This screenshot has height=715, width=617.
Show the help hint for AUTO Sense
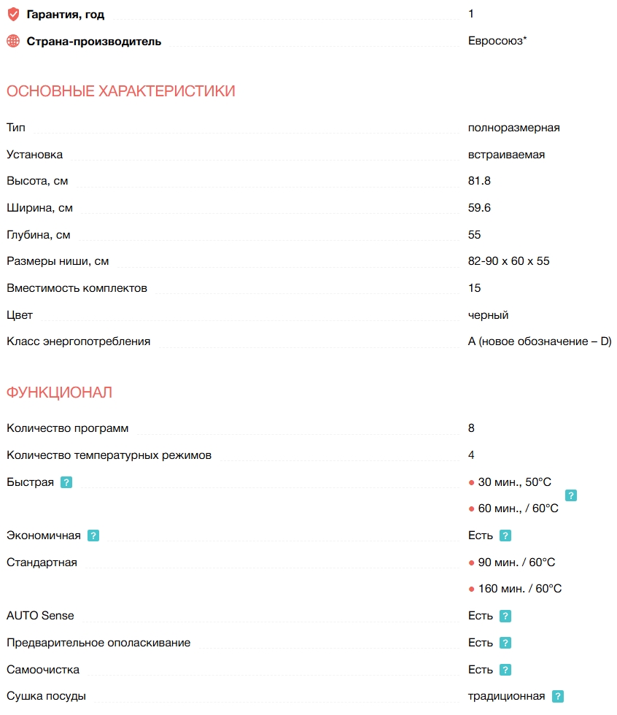[x=505, y=616]
